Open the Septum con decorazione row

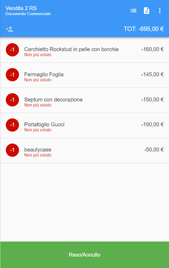coord(85,100)
